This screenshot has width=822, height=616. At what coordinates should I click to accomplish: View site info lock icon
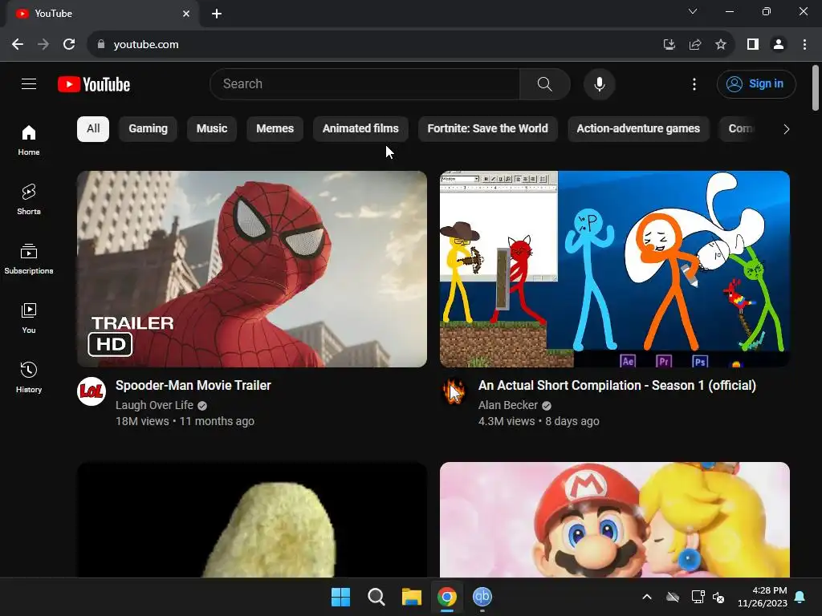tap(101, 45)
